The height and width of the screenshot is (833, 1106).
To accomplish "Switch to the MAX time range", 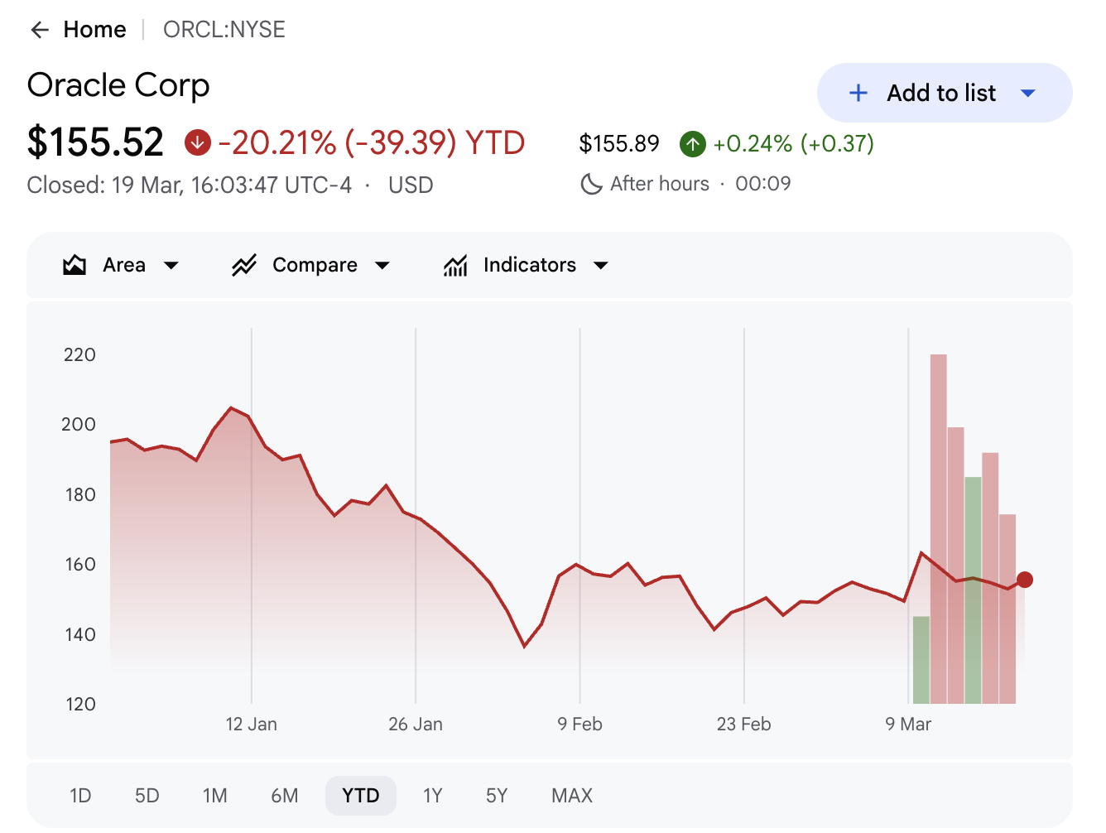I will [x=572, y=796].
